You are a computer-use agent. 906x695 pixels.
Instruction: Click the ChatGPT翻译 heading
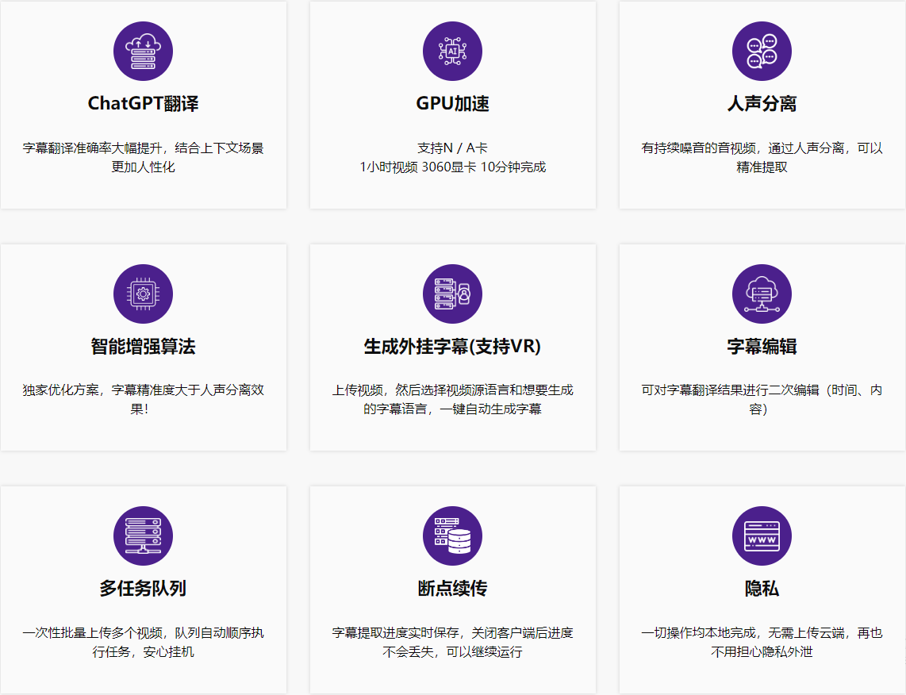point(143,102)
